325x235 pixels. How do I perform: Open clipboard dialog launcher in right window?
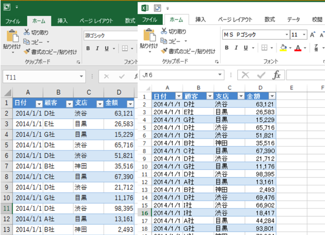click(217, 62)
